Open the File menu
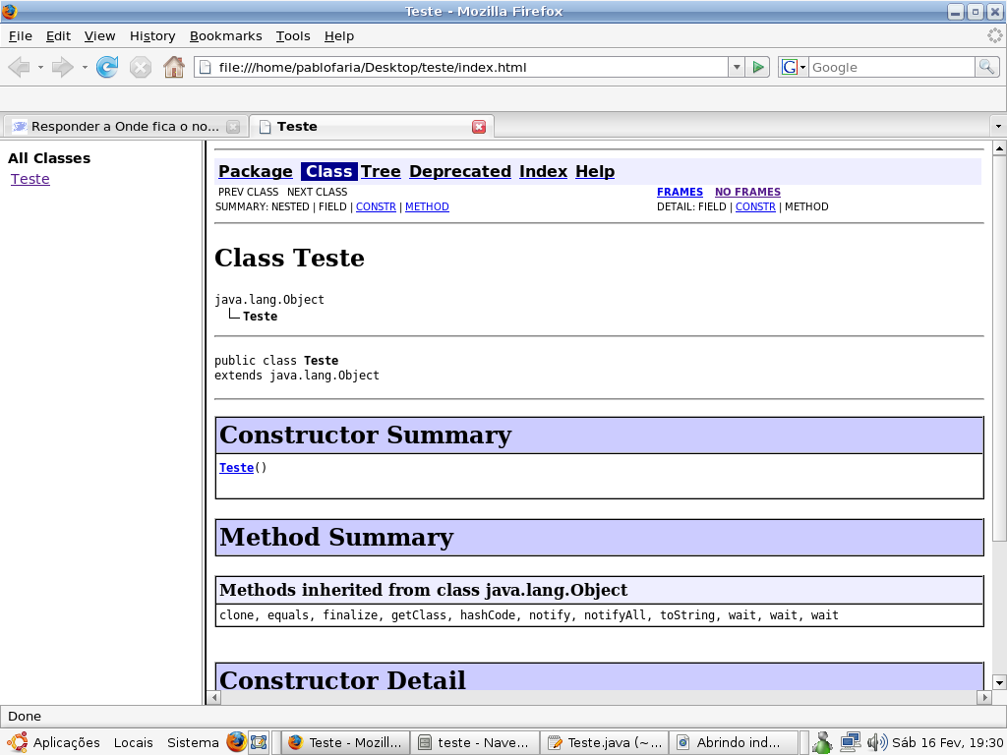 [x=20, y=36]
